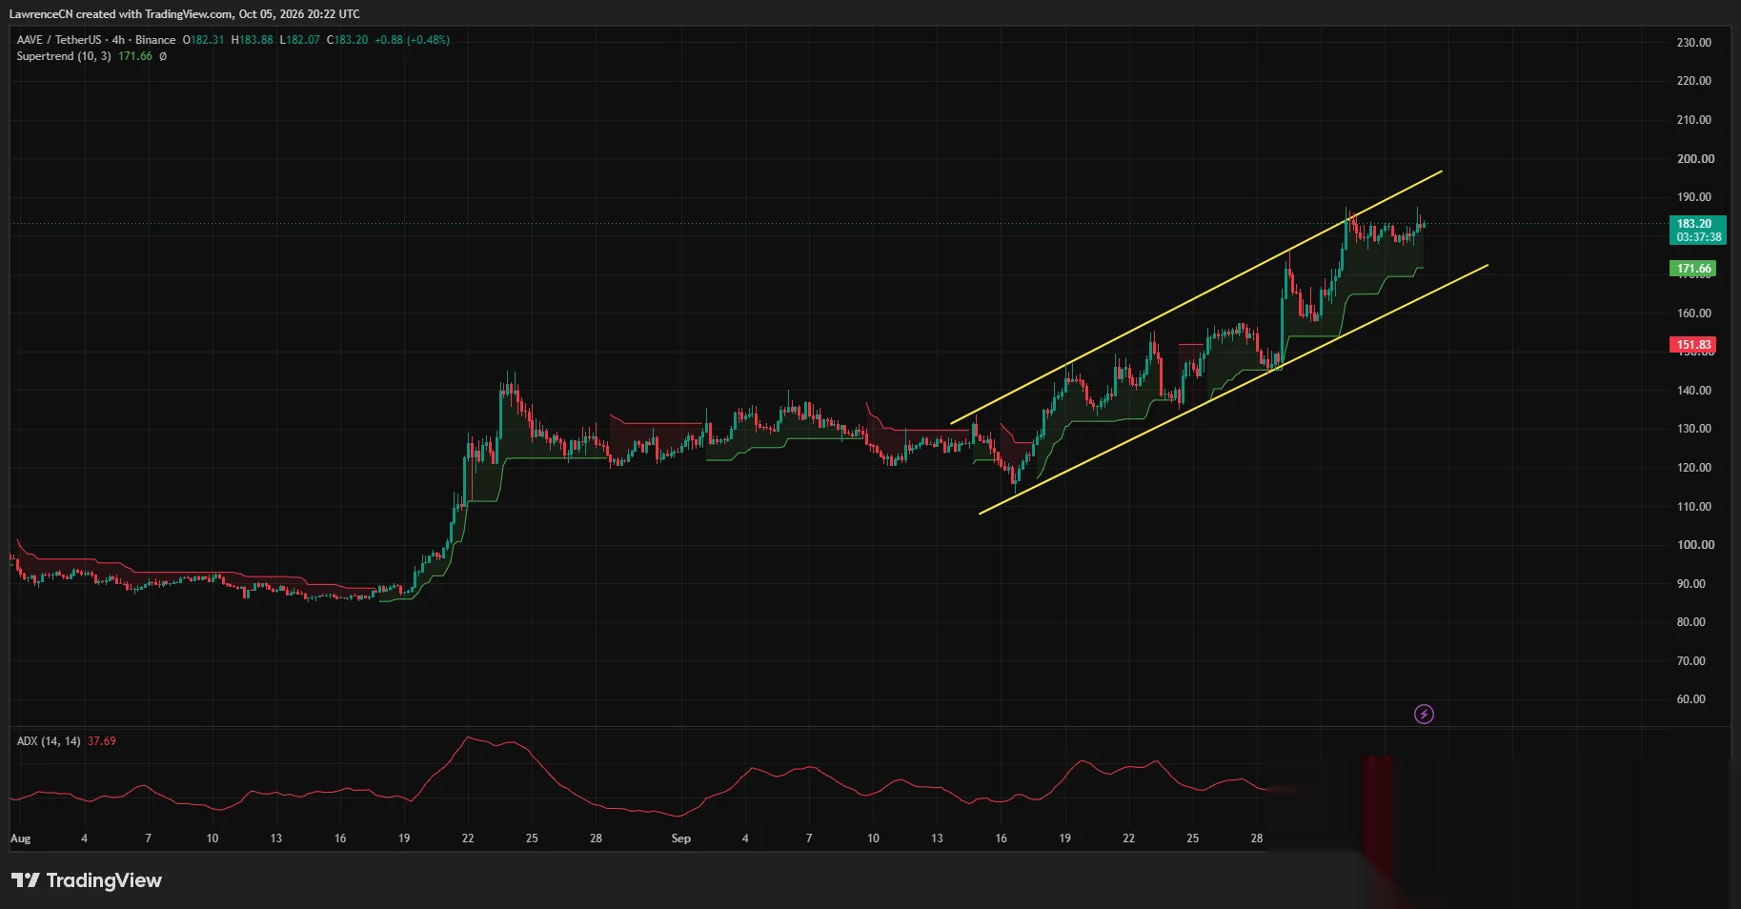Click the purple lightning bolt icon
Image resolution: width=1741 pixels, height=909 pixels.
coord(1424,714)
